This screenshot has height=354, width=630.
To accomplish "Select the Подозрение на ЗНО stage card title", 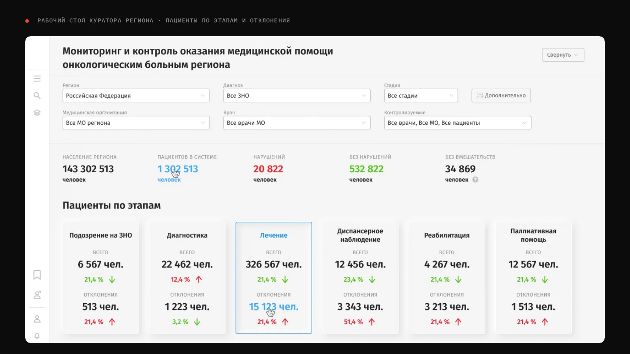I will (101, 235).
